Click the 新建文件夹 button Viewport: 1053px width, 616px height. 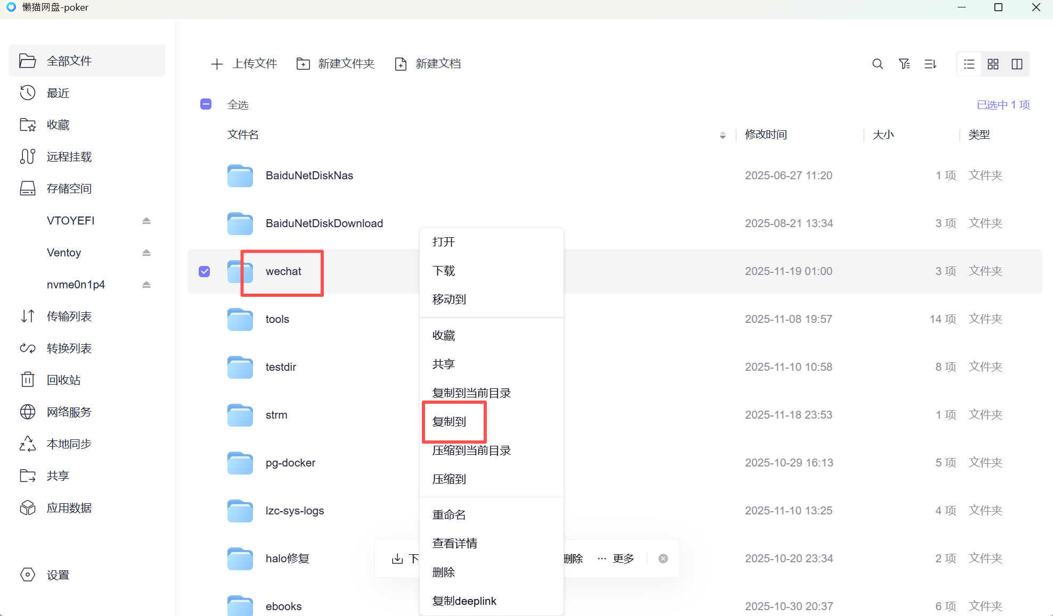pos(336,64)
